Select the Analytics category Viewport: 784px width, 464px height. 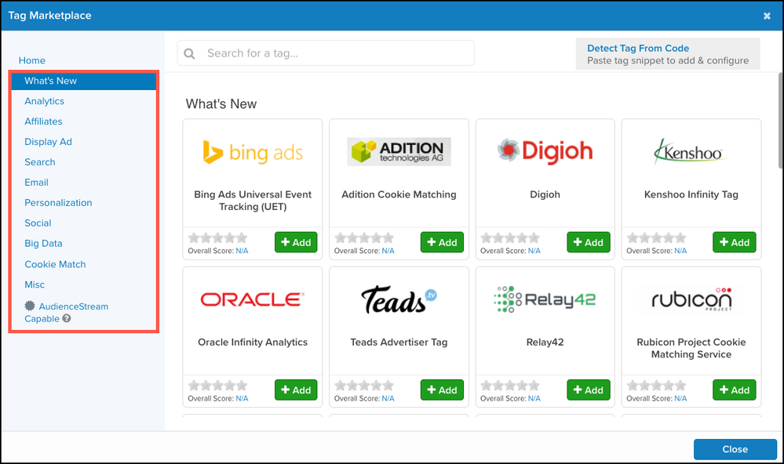pyautogui.click(x=44, y=101)
